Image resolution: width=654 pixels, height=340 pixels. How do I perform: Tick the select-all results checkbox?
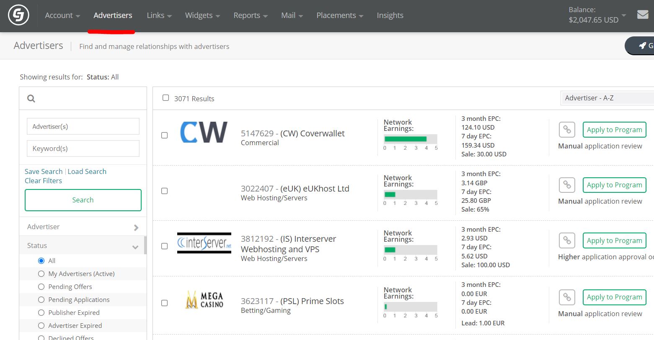pos(166,98)
